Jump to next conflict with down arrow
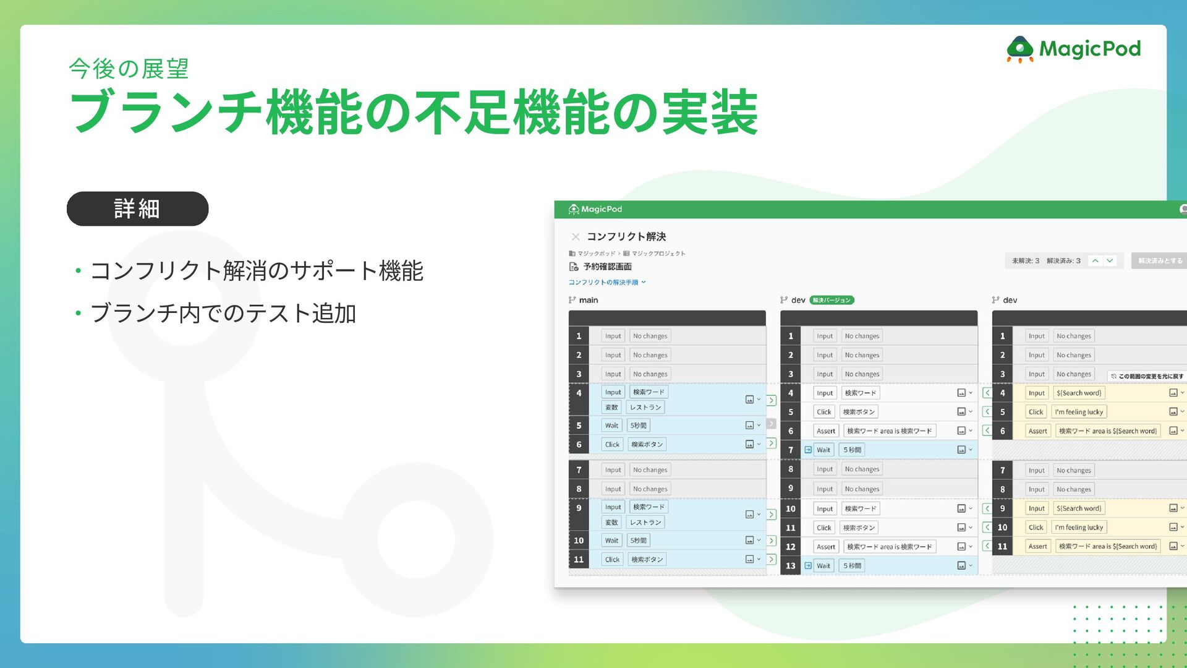 point(1110,261)
